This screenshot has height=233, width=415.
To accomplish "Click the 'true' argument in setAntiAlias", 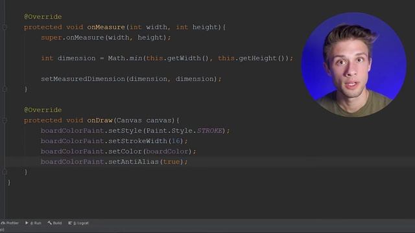I will 171,162.
